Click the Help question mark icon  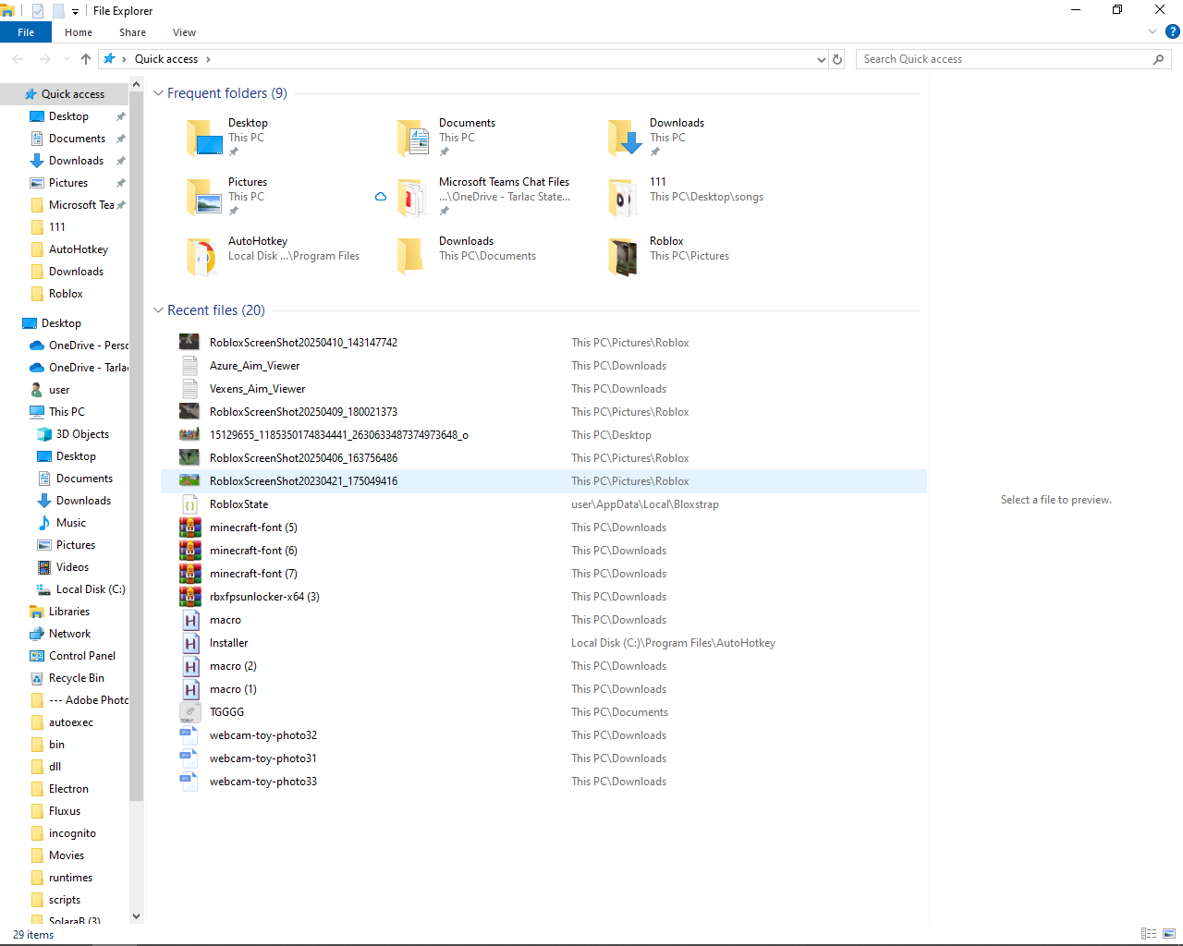pyautogui.click(x=1173, y=31)
